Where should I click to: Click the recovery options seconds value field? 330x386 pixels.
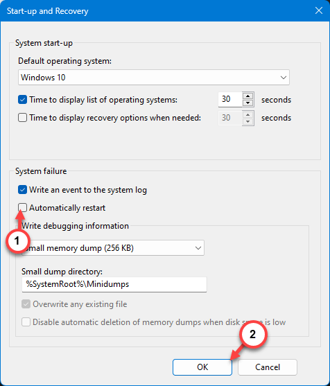point(230,118)
